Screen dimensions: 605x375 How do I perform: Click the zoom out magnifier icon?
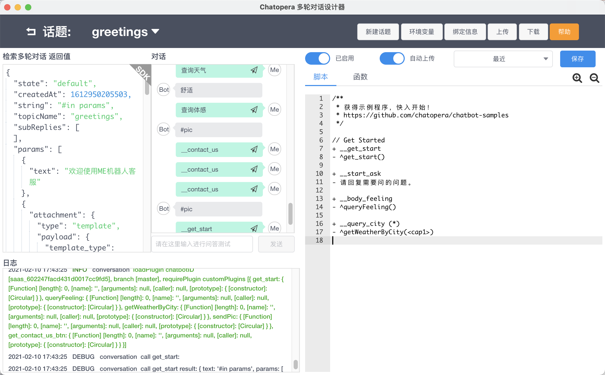594,78
